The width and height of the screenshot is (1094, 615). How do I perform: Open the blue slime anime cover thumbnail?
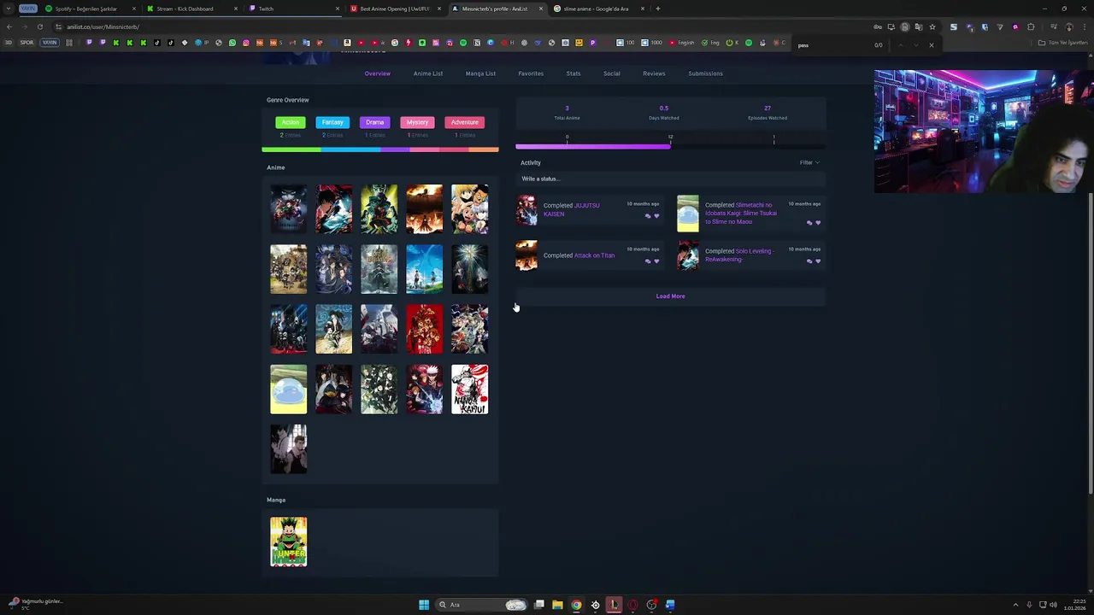click(x=289, y=389)
